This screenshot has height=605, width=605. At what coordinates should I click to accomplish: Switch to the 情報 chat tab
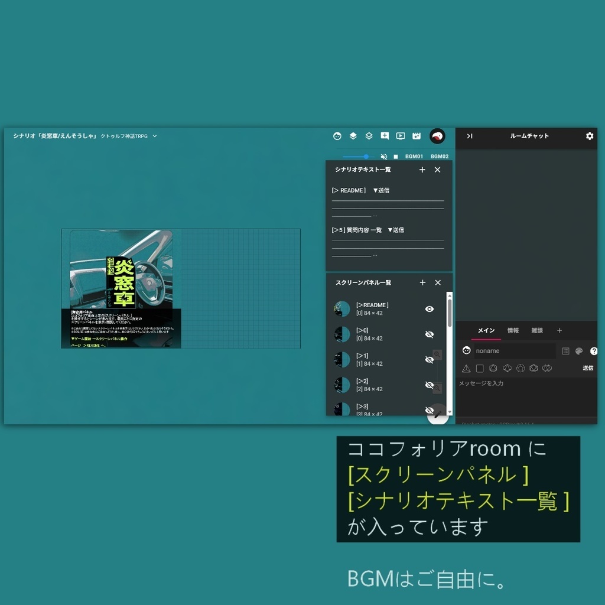(x=513, y=330)
